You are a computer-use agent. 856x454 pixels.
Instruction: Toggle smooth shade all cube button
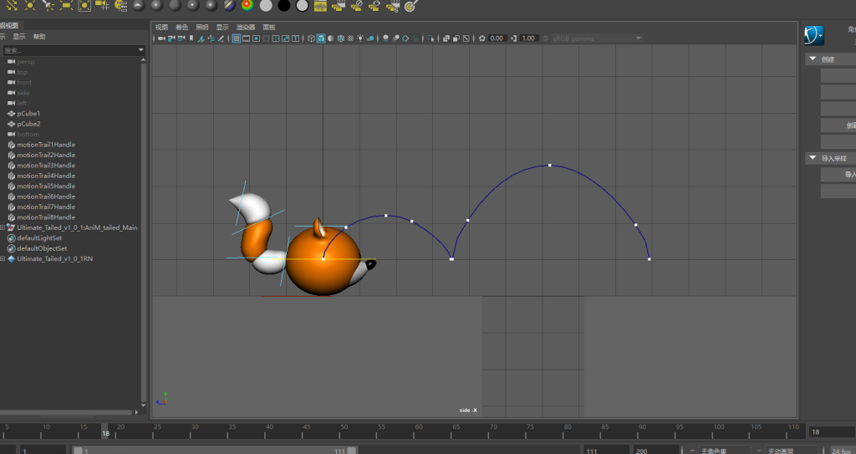(321, 38)
